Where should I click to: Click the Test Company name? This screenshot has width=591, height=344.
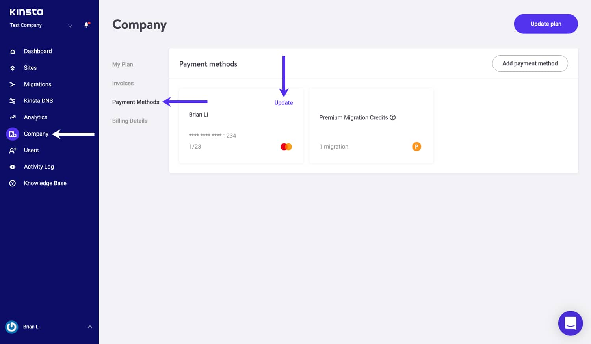(26, 25)
